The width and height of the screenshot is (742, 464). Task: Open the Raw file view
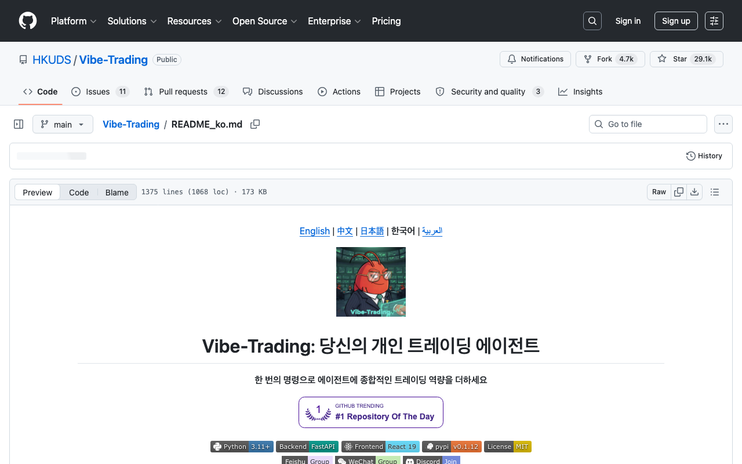(x=659, y=192)
